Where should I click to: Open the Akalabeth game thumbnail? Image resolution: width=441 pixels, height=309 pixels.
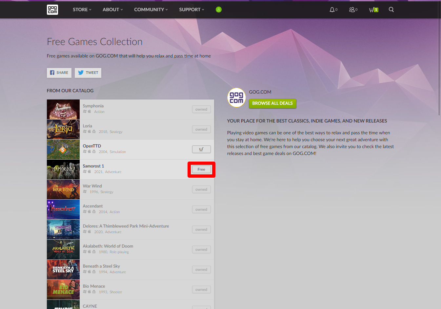coord(63,250)
